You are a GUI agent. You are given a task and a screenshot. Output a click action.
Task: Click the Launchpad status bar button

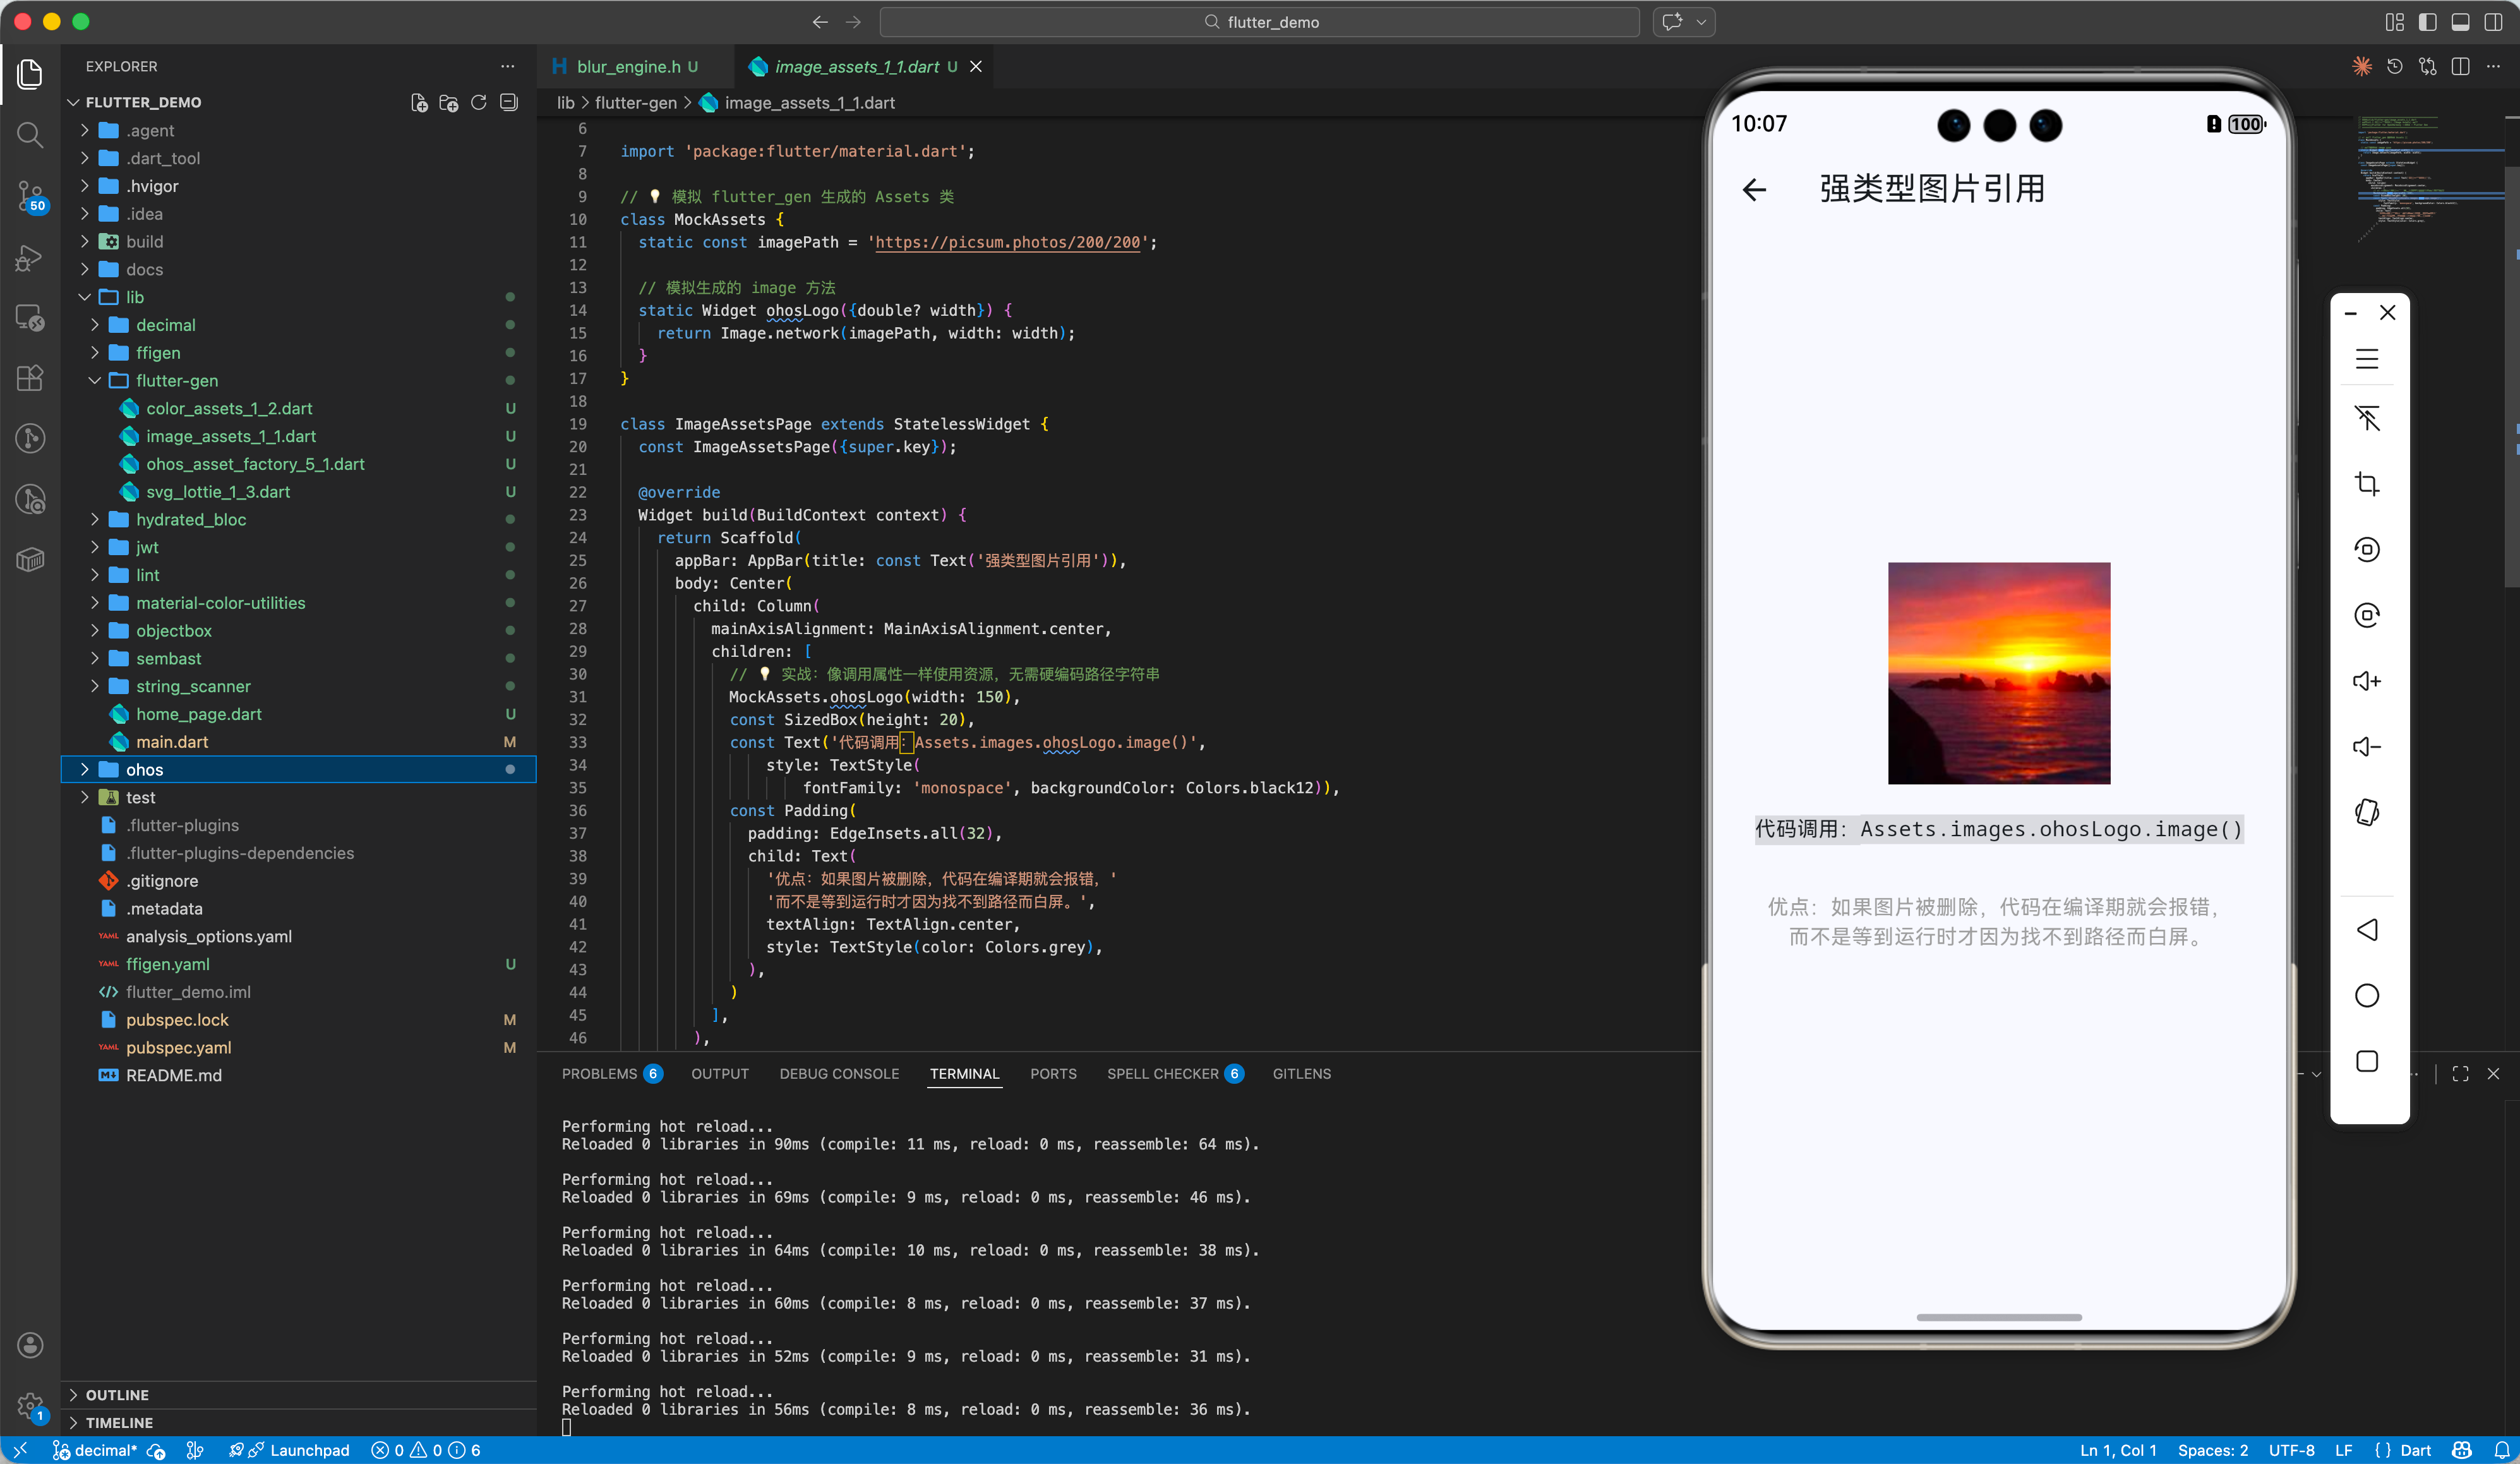pos(309,1450)
